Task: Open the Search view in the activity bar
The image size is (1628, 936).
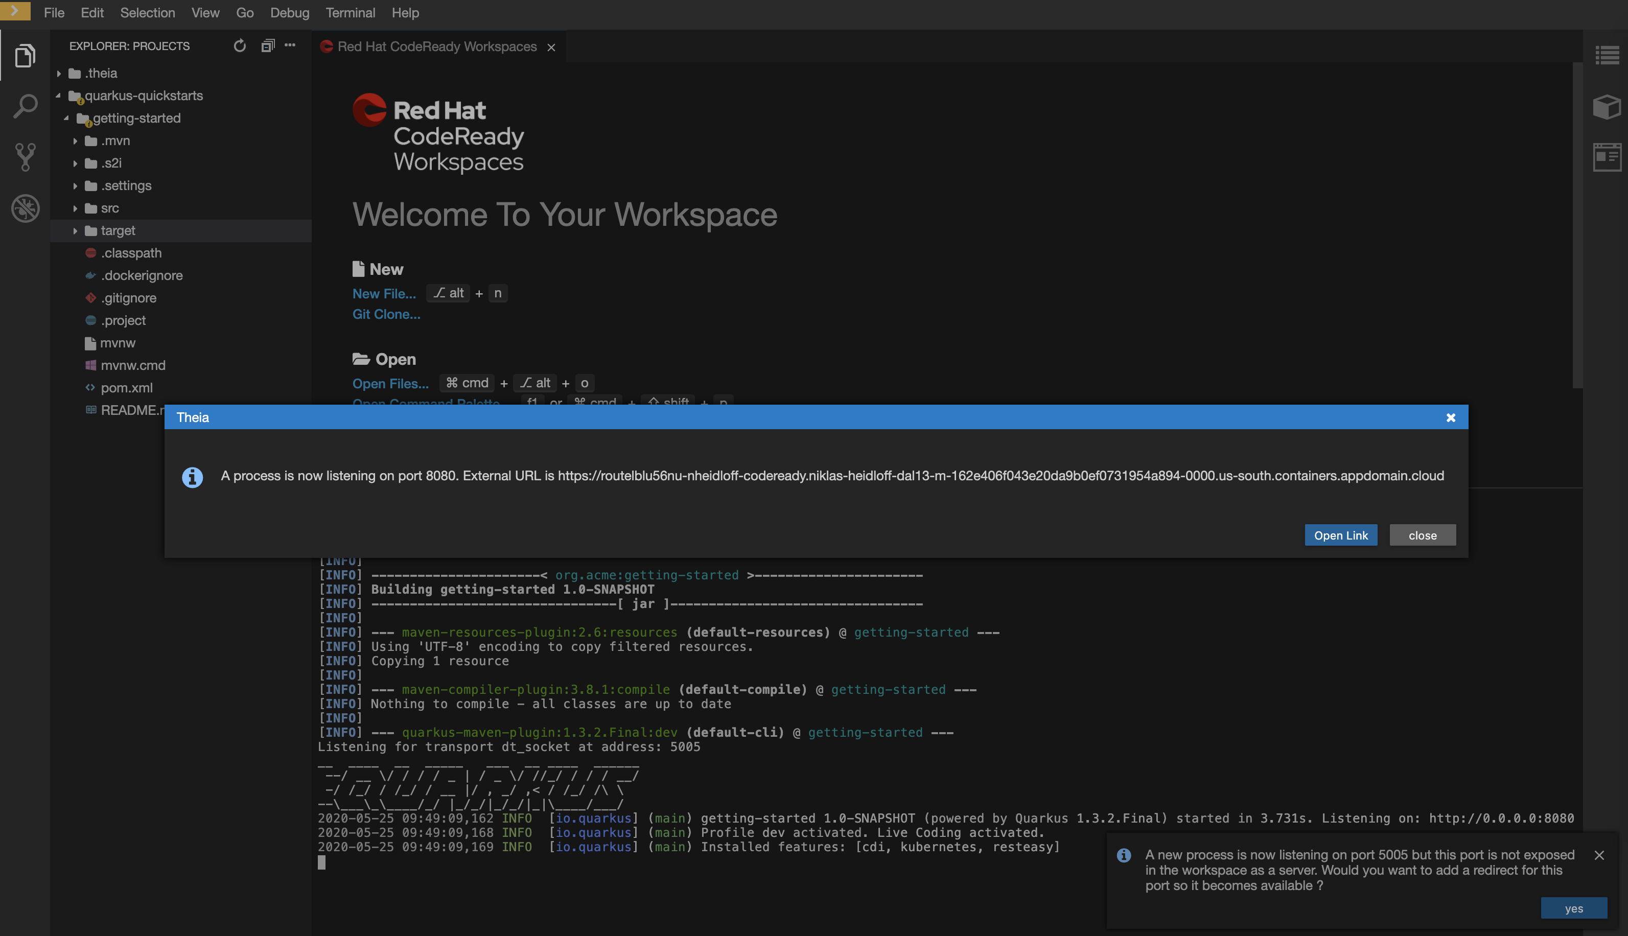Action: click(x=25, y=107)
